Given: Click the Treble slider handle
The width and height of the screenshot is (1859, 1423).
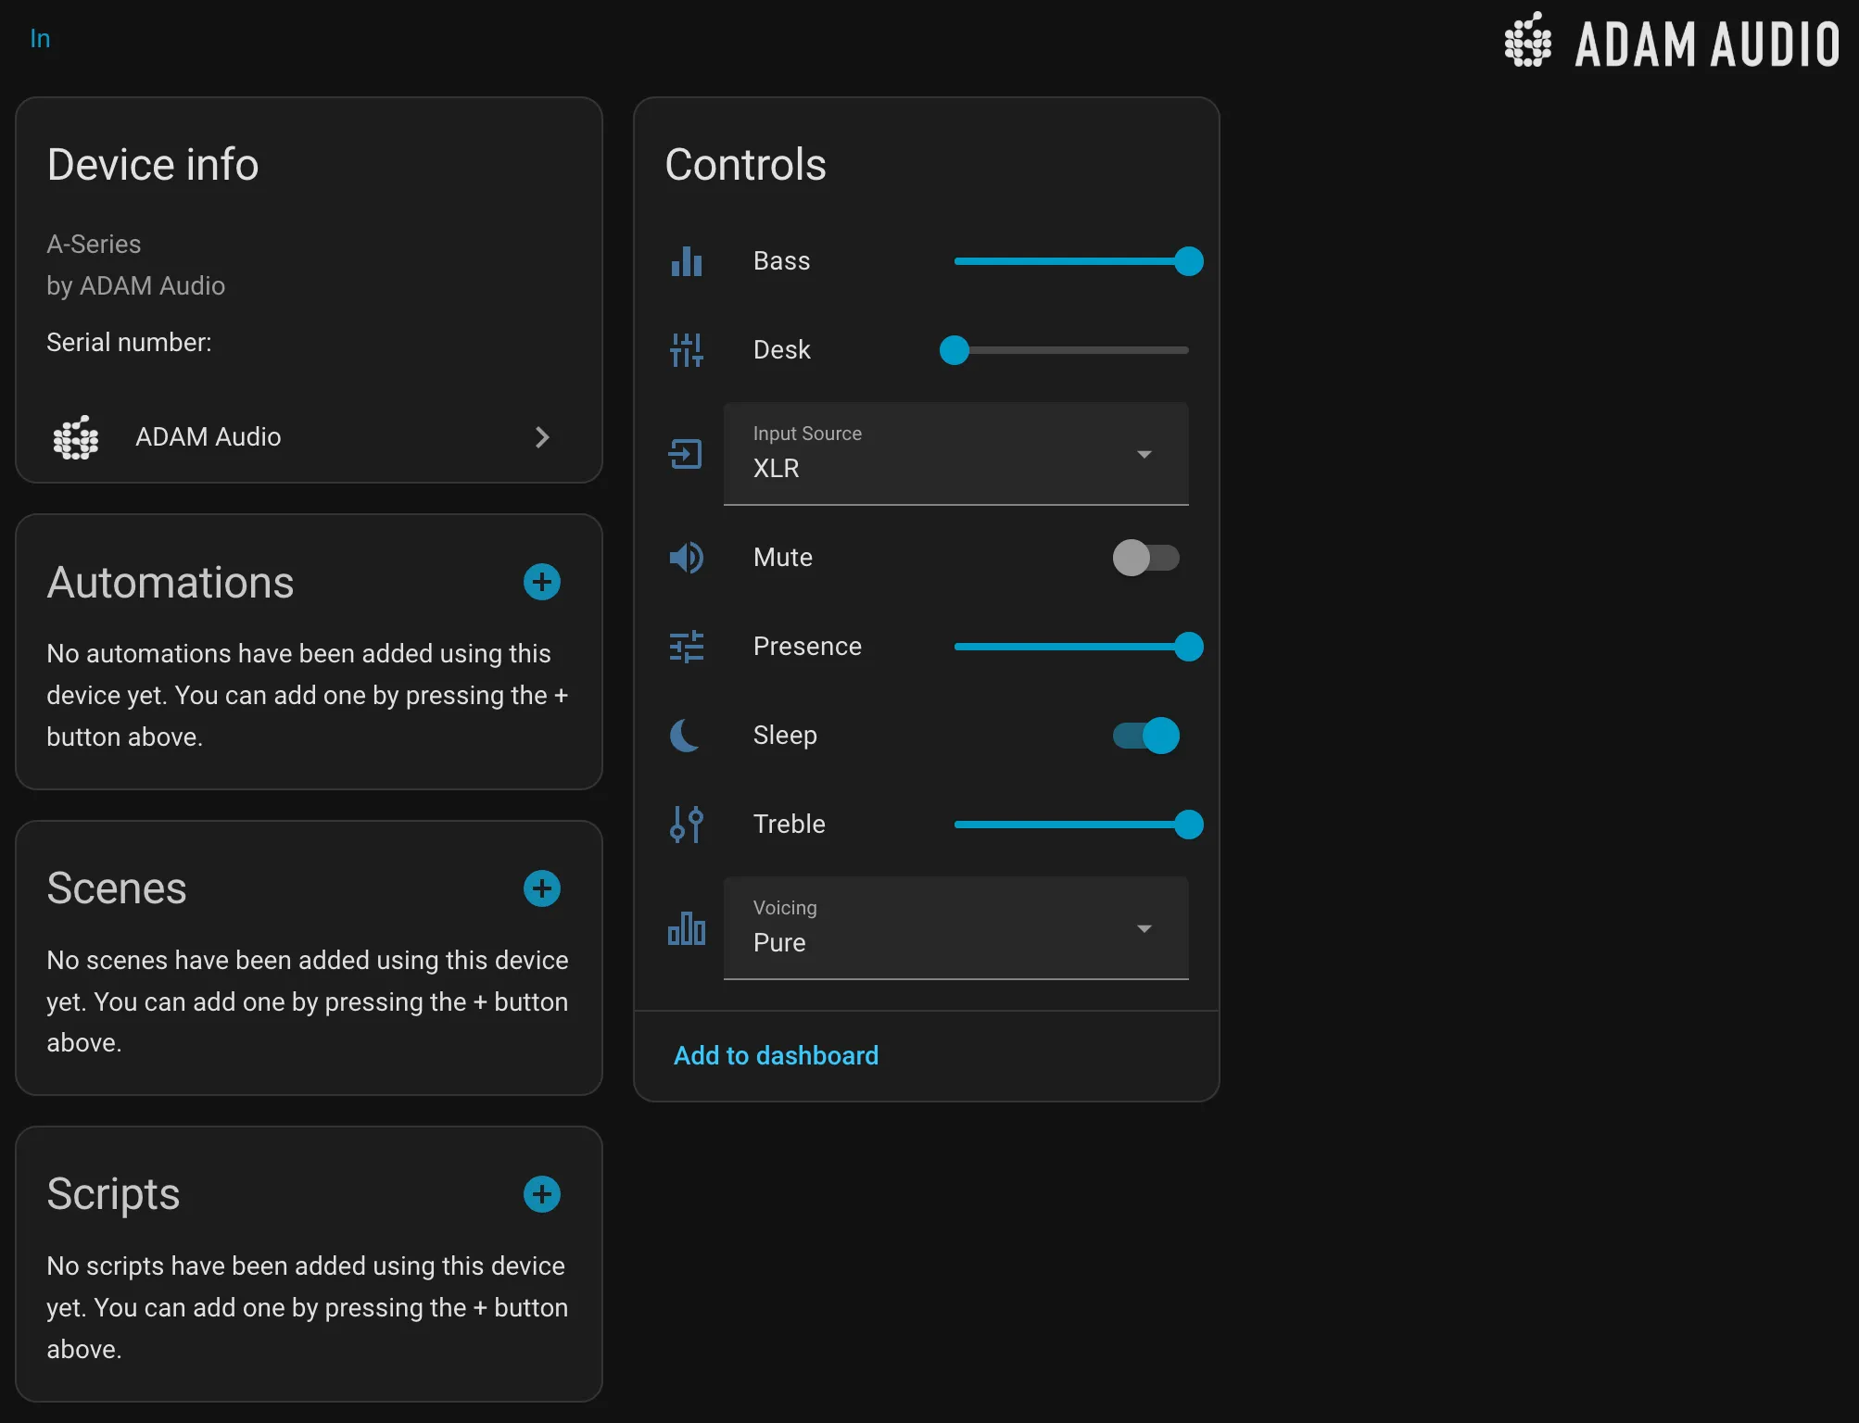Looking at the screenshot, I should (1188, 825).
